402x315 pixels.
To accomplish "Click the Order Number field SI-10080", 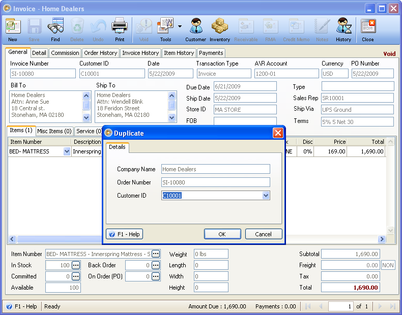I will (x=216, y=182).
